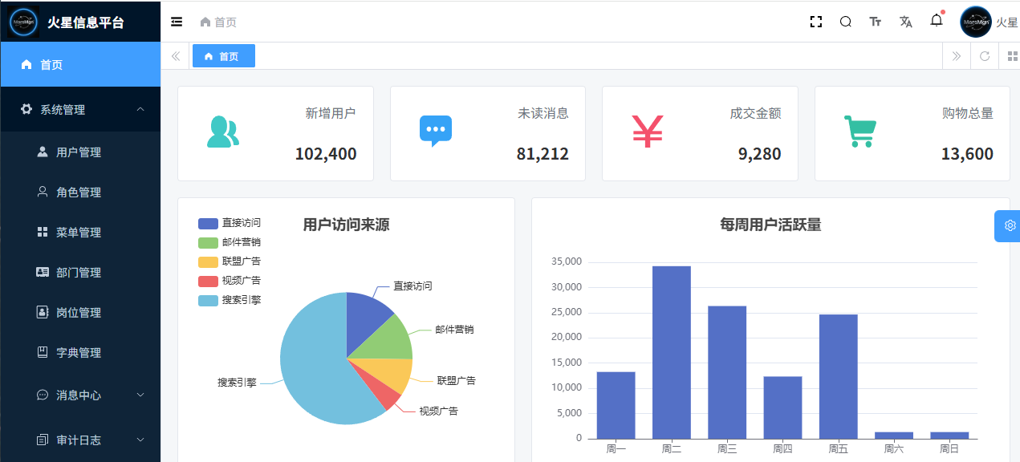This screenshot has width=1020, height=462.
Task: Toggle fullscreen mode icon
Action: click(x=816, y=22)
